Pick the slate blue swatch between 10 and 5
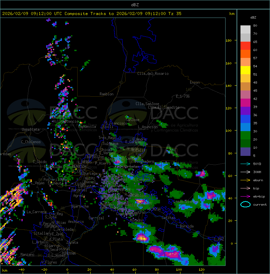The image size is (270, 274). [245, 152]
